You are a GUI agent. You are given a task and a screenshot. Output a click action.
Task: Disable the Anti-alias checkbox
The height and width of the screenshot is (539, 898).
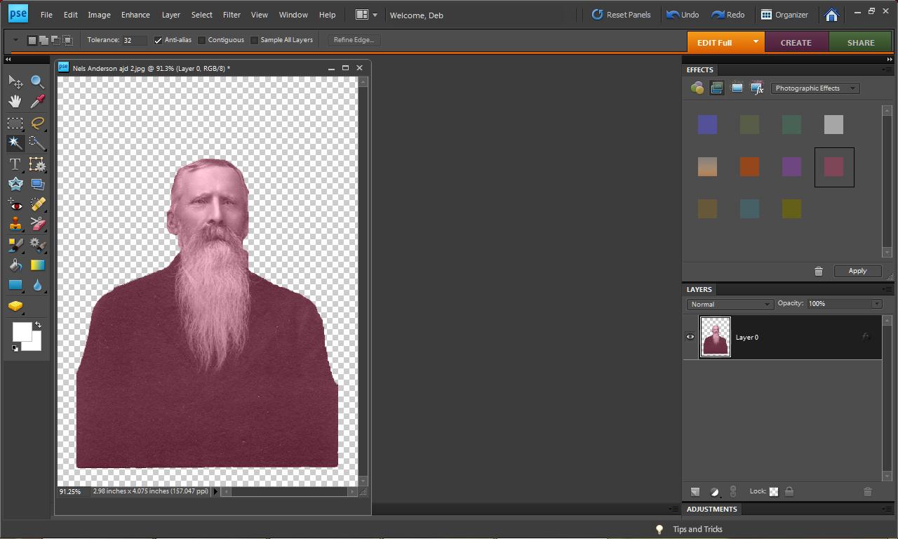(x=158, y=40)
